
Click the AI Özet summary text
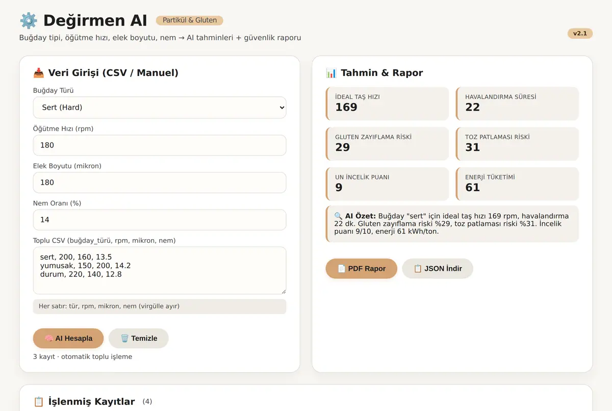tap(452, 224)
